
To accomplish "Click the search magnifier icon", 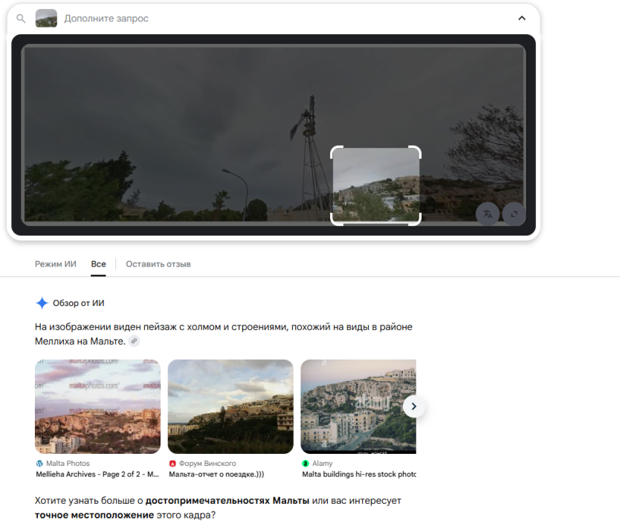I will tap(21, 19).
